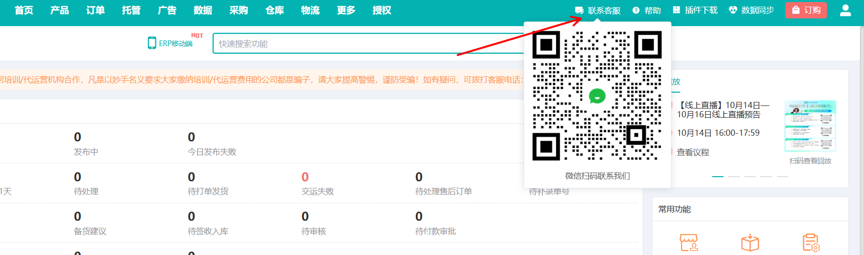Open the 线上直播 10月14日 announcement

(723, 110)
